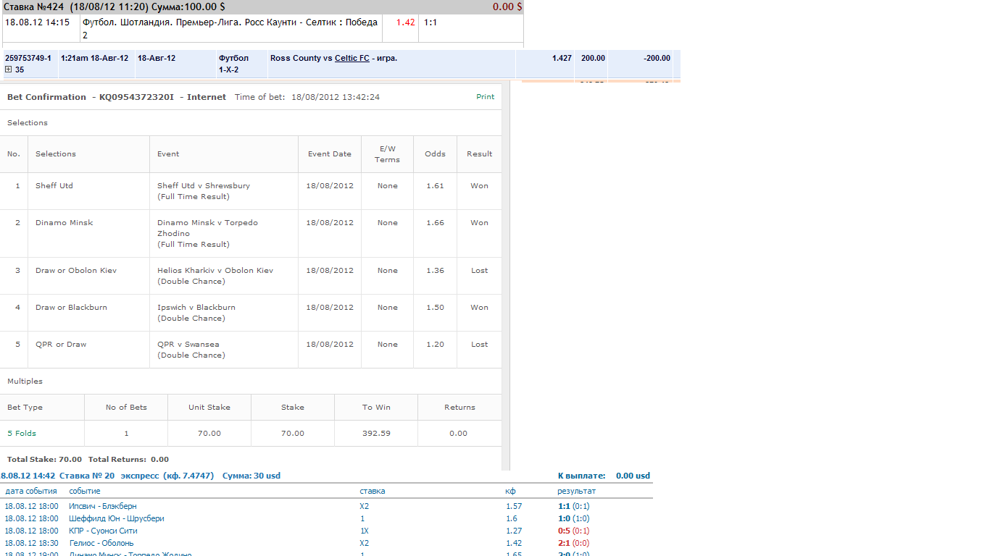Click the time of bet 13:42:24
990x556 pixels.
click(x=360, y=97)
